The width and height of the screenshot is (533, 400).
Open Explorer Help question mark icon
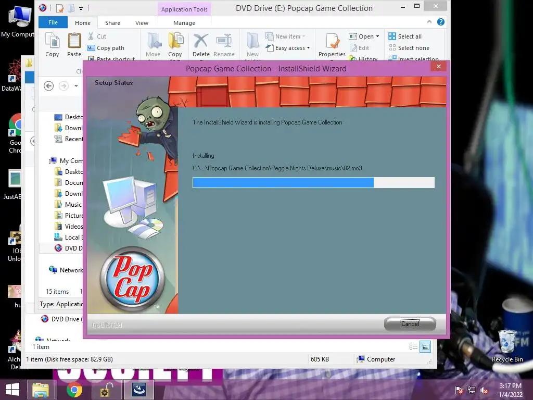(x=441, y=22)
